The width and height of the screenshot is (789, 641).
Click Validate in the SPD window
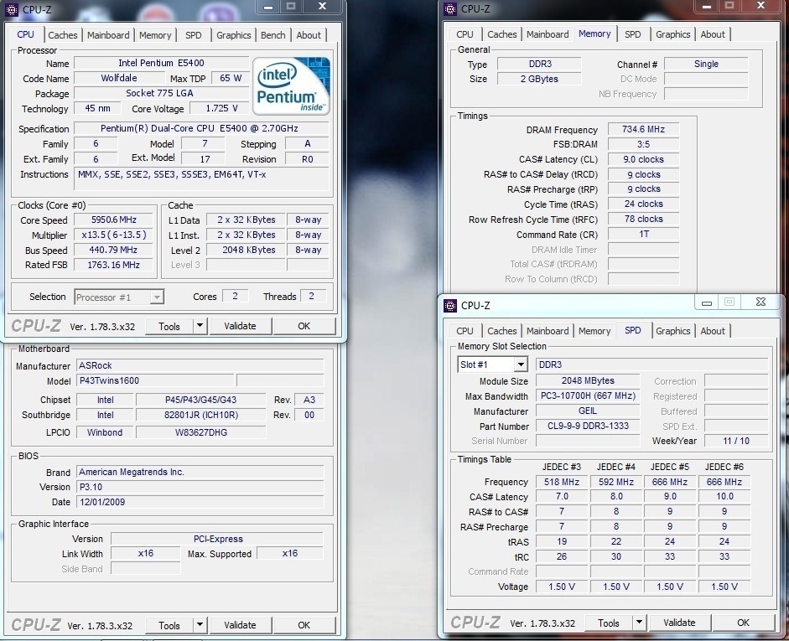pos(679,623)
